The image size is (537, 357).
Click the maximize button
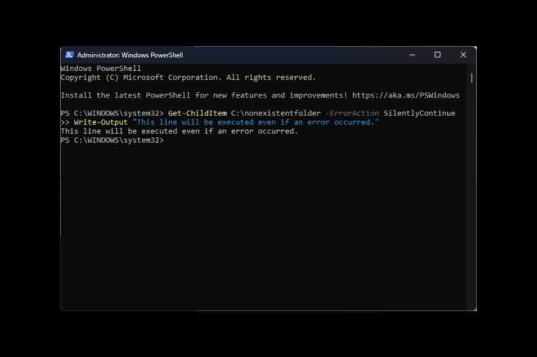438,54
